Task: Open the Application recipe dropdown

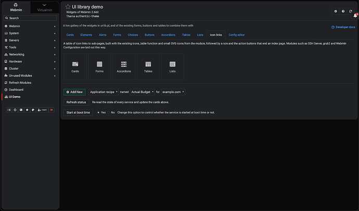Action: 104,92
